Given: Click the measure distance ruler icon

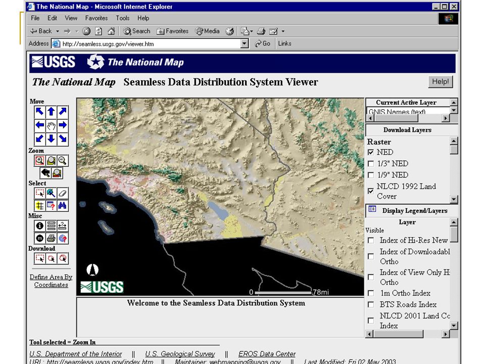Looking at the screenshot, I should pos(63,226).
